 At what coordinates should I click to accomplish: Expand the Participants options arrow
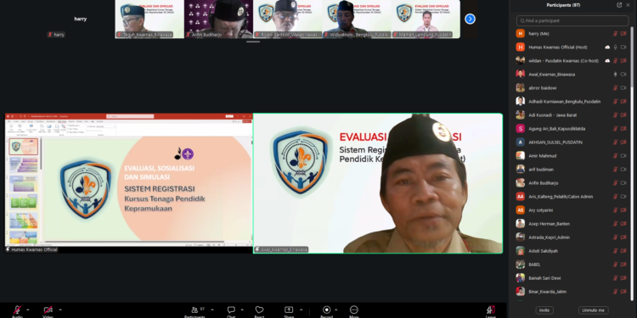[212, 310]
